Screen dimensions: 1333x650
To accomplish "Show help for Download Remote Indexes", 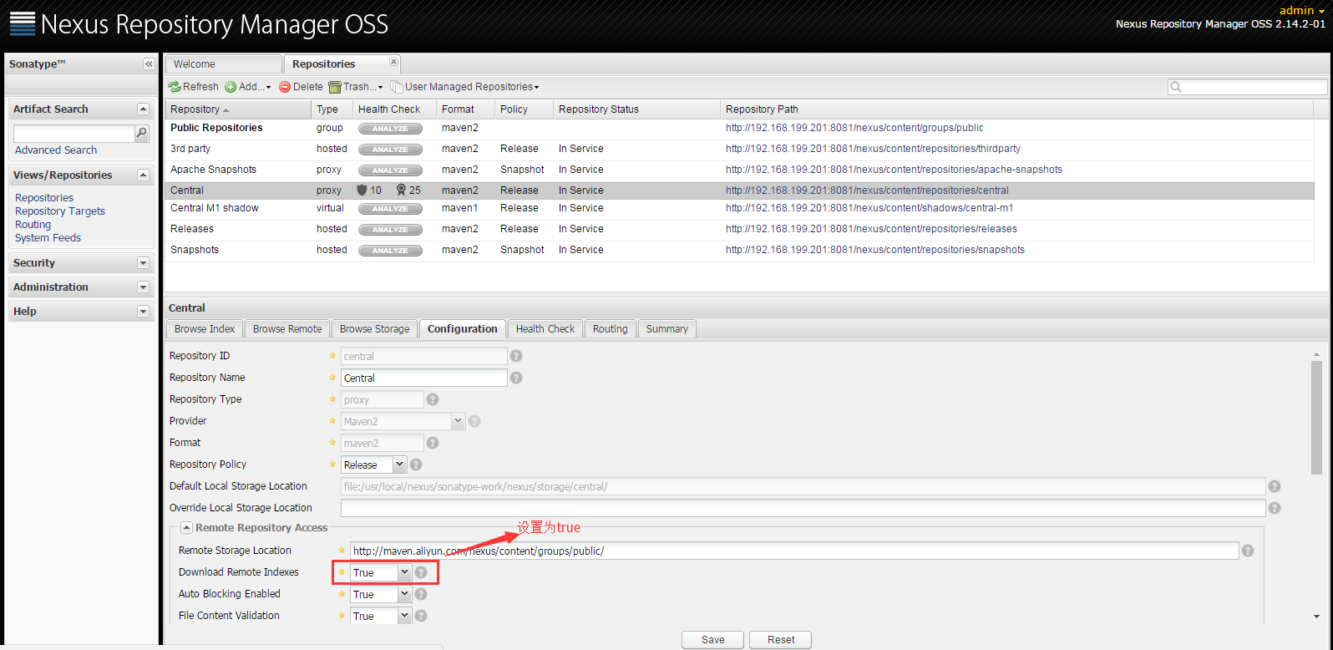I will point(421,572).
